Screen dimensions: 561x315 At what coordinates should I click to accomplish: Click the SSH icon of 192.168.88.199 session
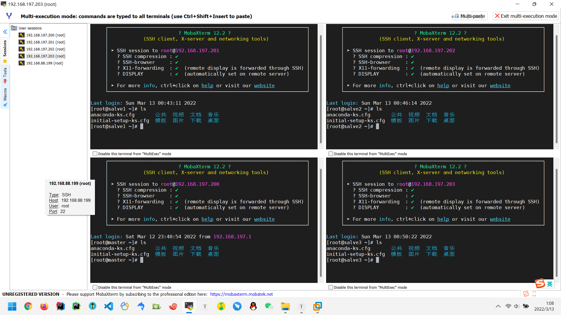point(22,63)
